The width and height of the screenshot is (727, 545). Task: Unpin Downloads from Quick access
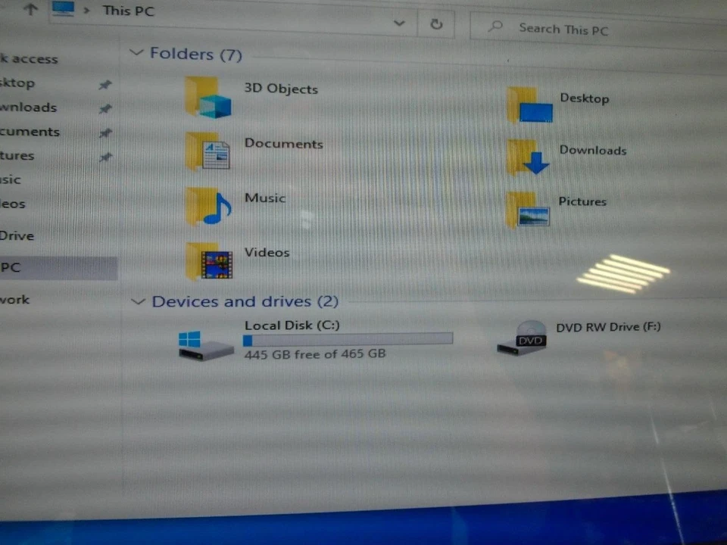[105, 108]
